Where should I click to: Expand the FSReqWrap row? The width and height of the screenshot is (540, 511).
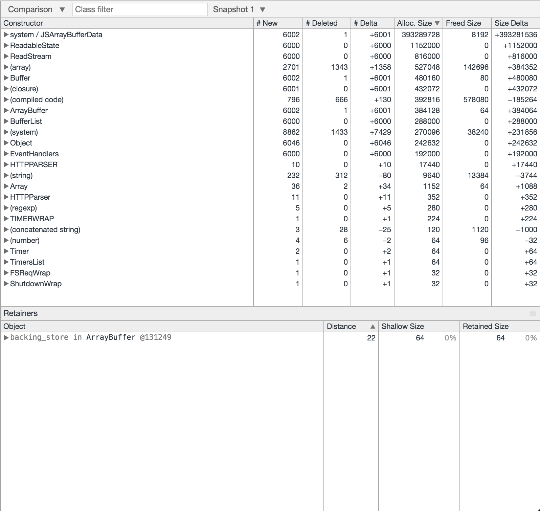point(6,273)
